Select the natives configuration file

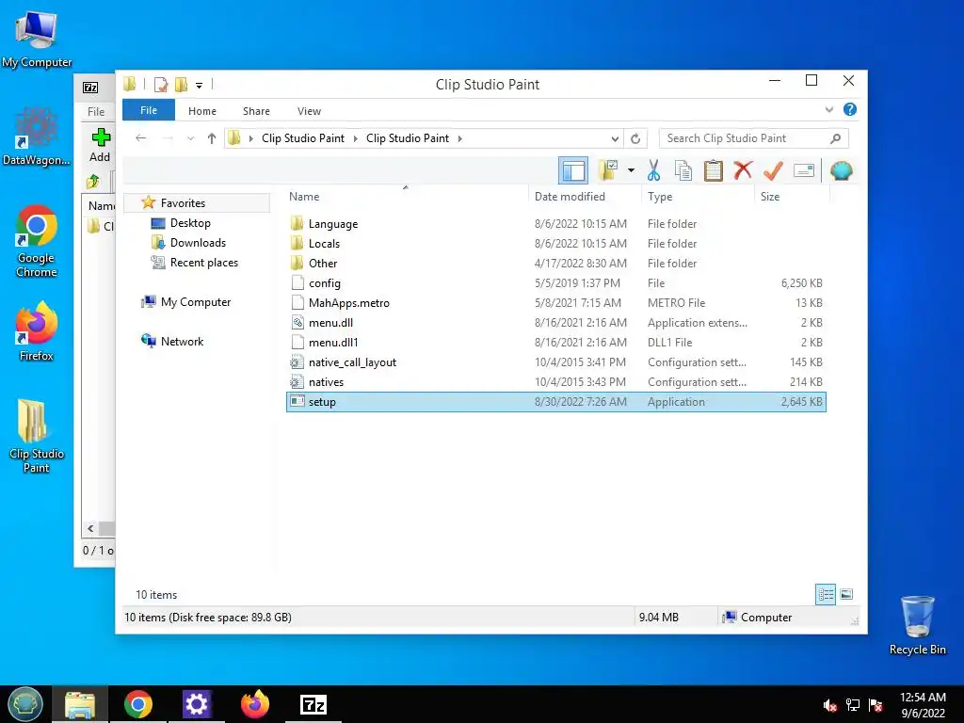click(555, 382)
